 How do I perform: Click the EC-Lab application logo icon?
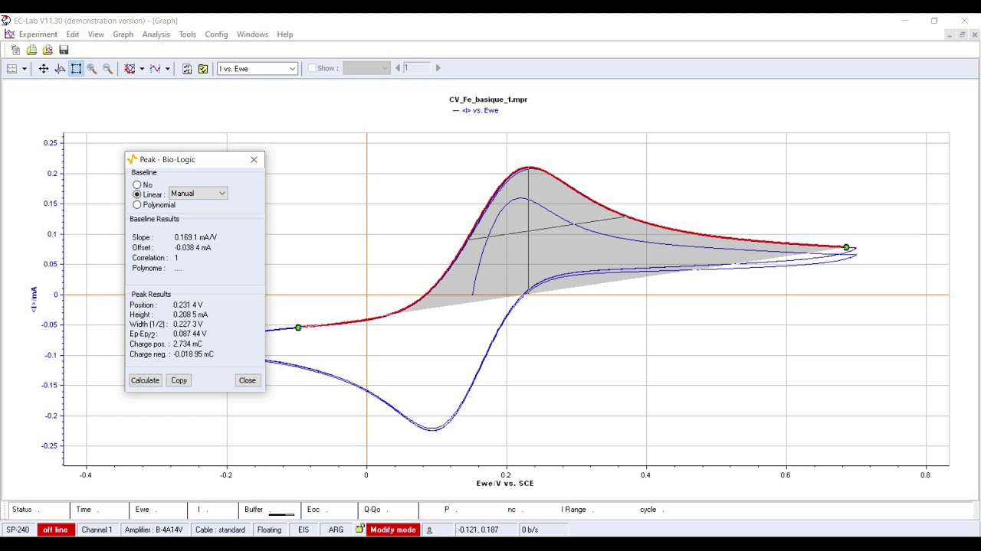point(6,21)
